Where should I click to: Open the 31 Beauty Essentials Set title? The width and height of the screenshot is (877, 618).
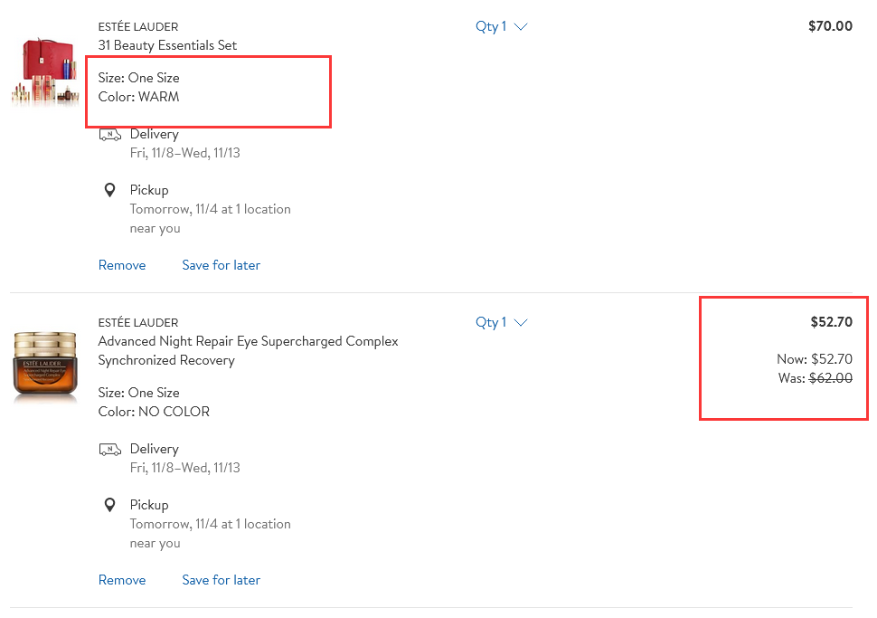[x=167, y=45]
